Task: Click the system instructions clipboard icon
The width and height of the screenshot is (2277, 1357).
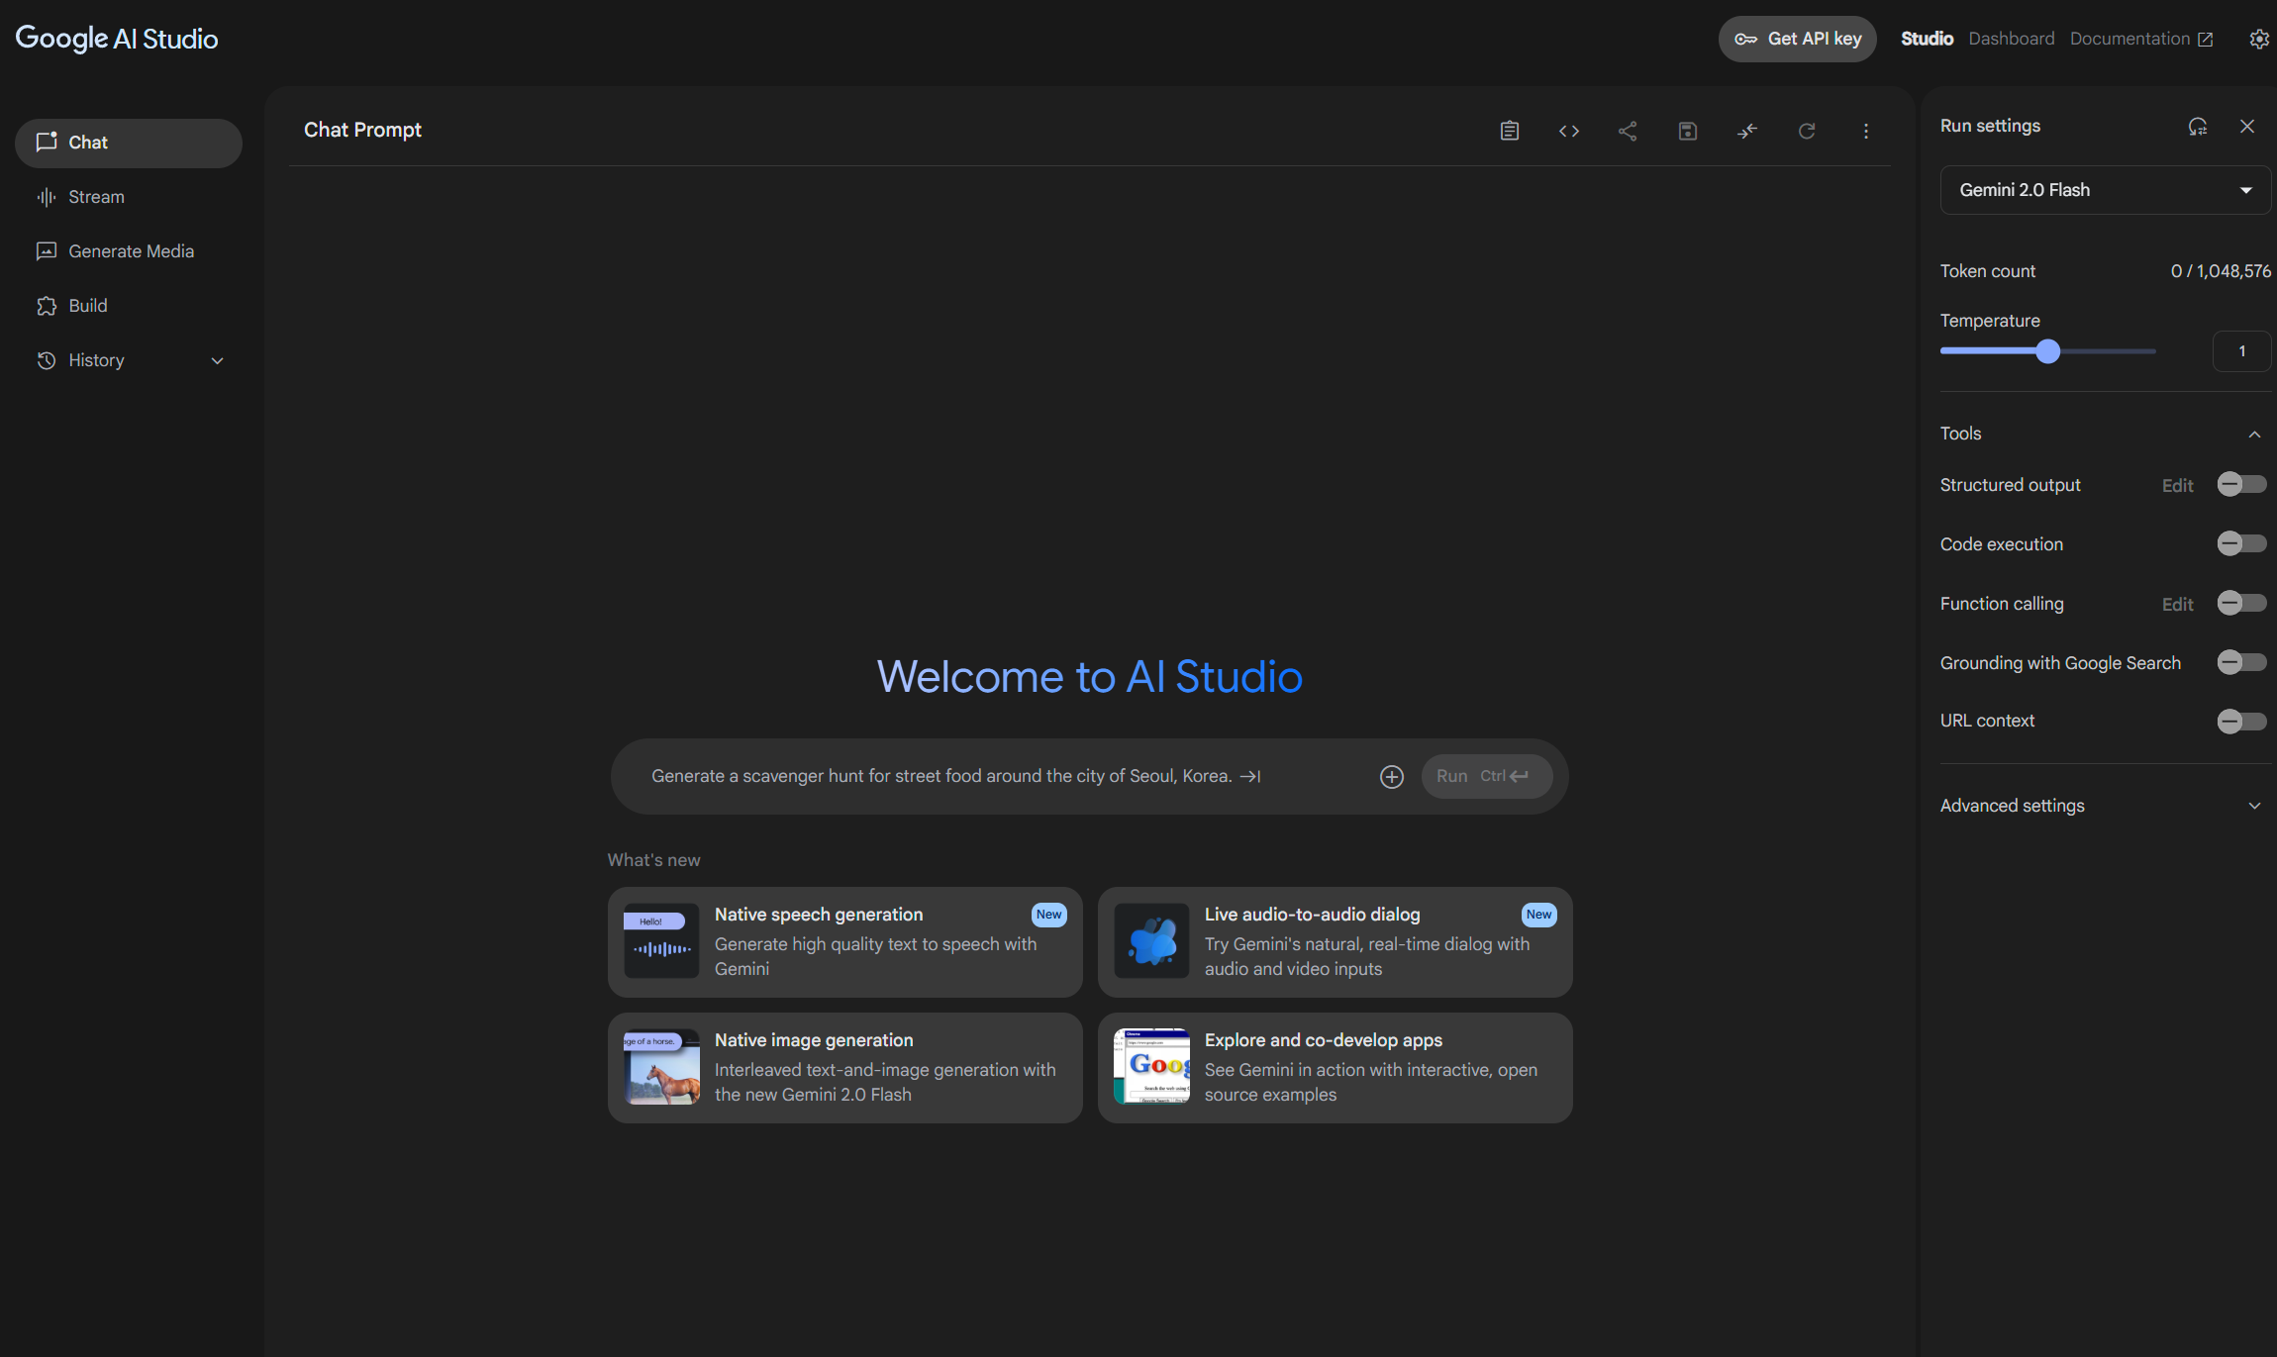Action: (1509, 131)
